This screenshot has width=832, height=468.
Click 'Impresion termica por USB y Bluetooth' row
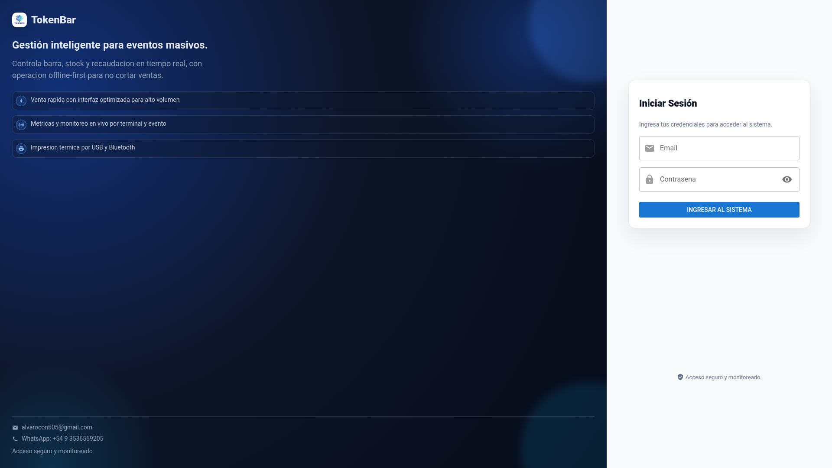pyautogui.click(x=303, y=148)
